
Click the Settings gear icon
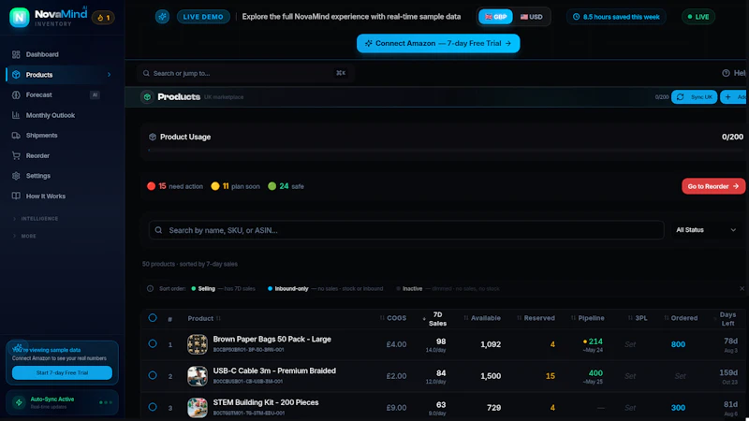point(16,176)
